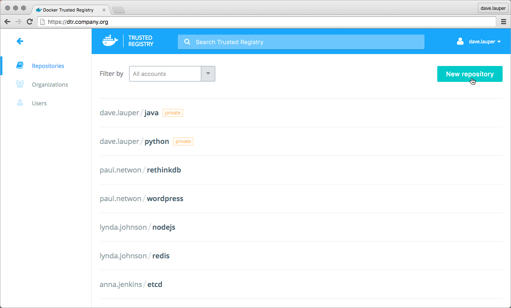Go back with browser back arrow

[x=7, y=22]
